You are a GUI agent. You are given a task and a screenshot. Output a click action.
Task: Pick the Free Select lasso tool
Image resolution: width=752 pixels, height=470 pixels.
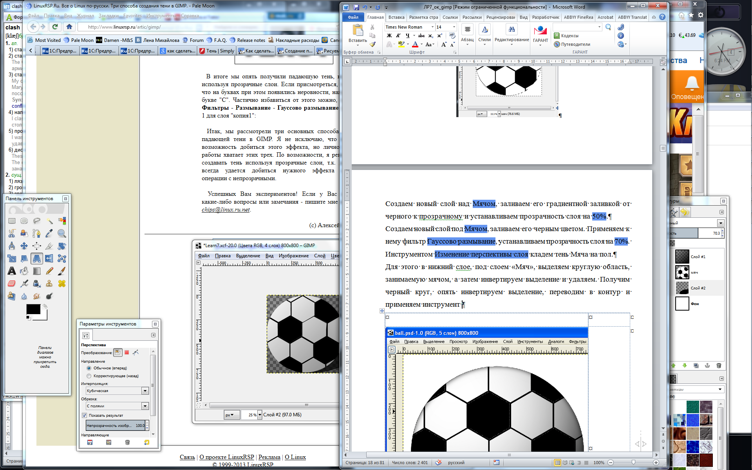37,221
